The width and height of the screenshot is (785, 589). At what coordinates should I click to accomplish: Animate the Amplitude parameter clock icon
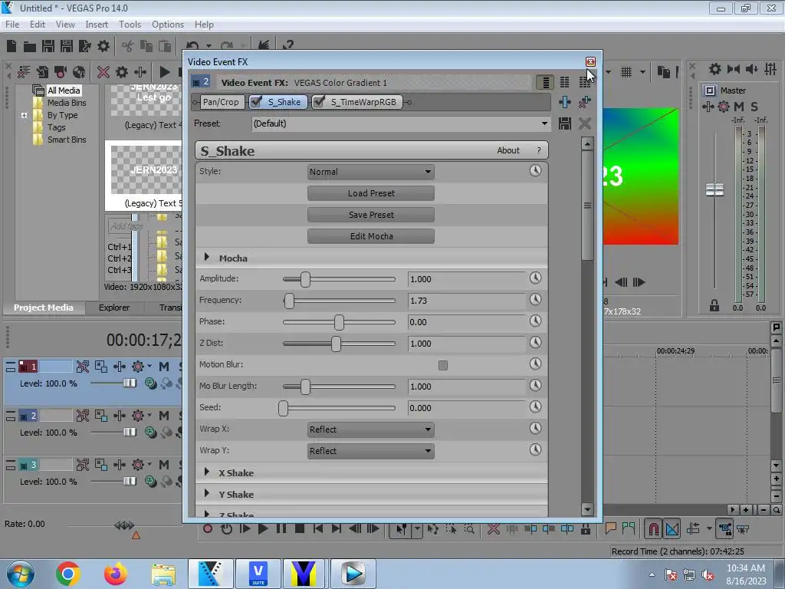pos(535,278)
